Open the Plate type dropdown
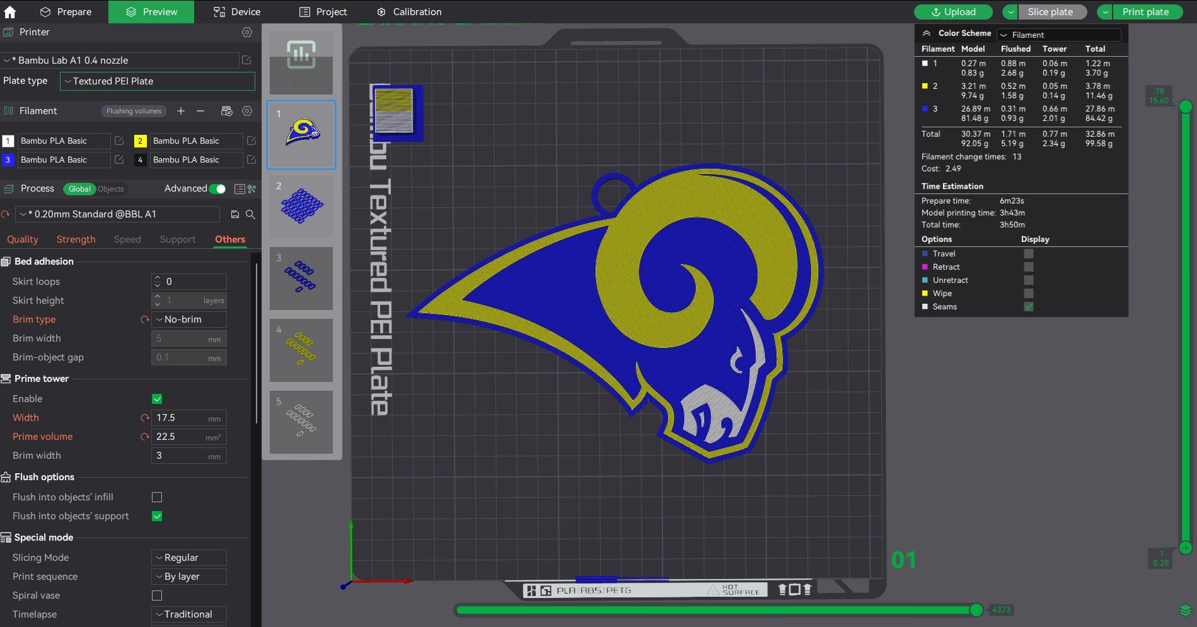 [x=158, y=81]
